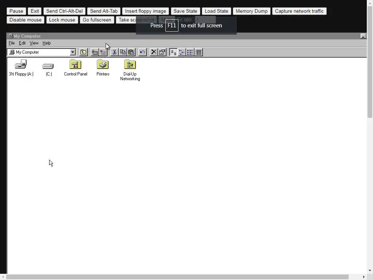Open the File menu
The height and width of the screenshot is (280, 373).
click(x=12, y=43)
